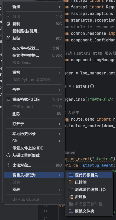This screenshot has width=116, height=220.
Task: Click the paste clipboard icon beside 粘贴
Action: coord(8,38)
